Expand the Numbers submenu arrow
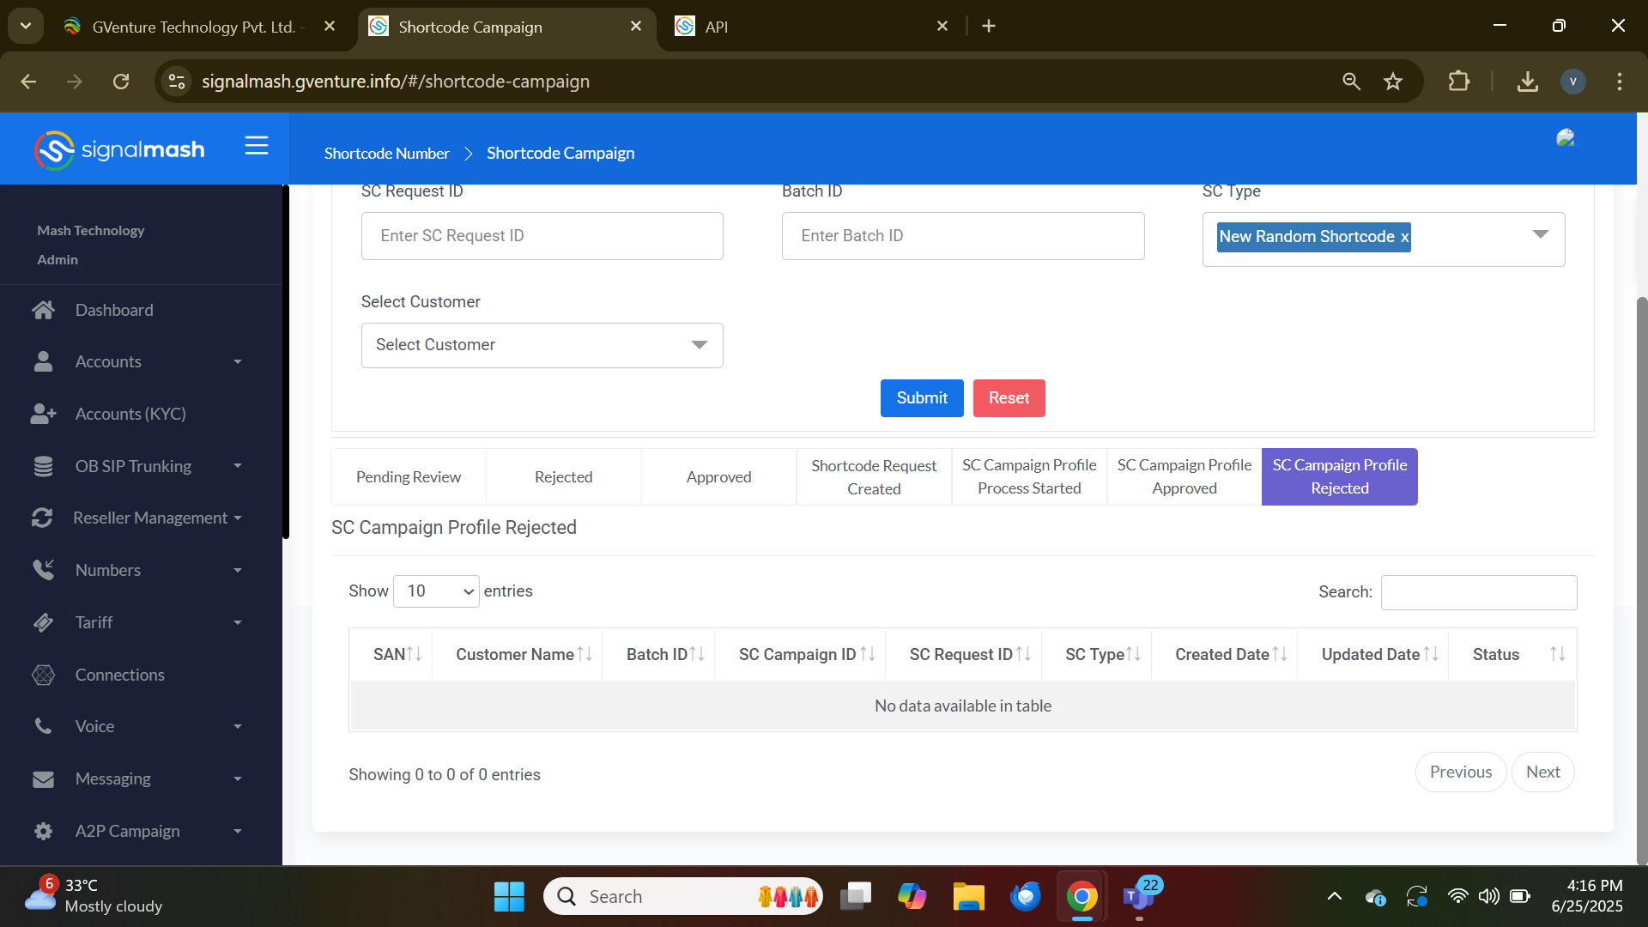 click(x=238, y=571)
